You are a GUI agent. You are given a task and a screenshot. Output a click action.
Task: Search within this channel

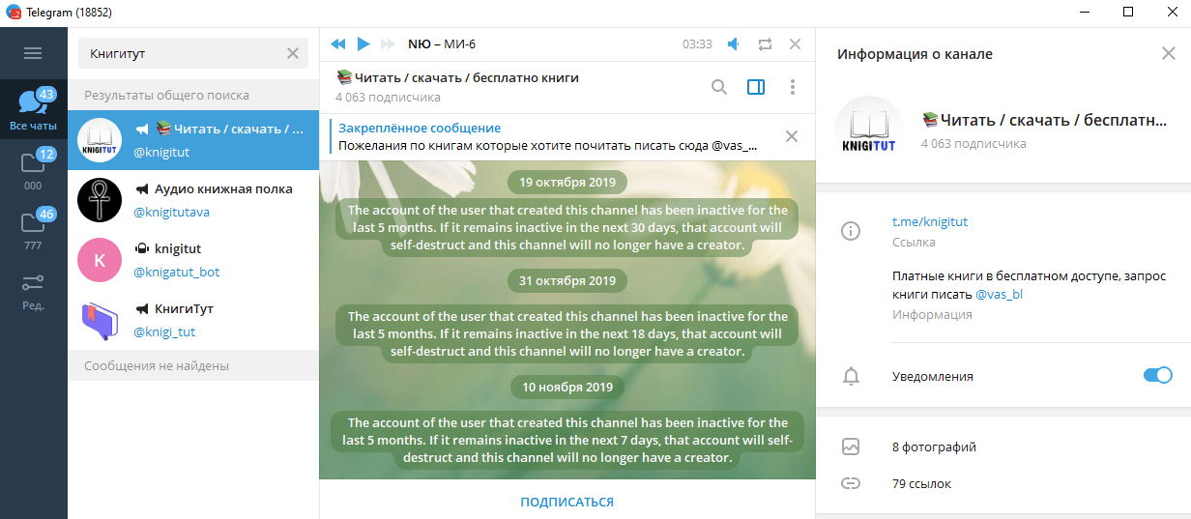tap(718, 87)
